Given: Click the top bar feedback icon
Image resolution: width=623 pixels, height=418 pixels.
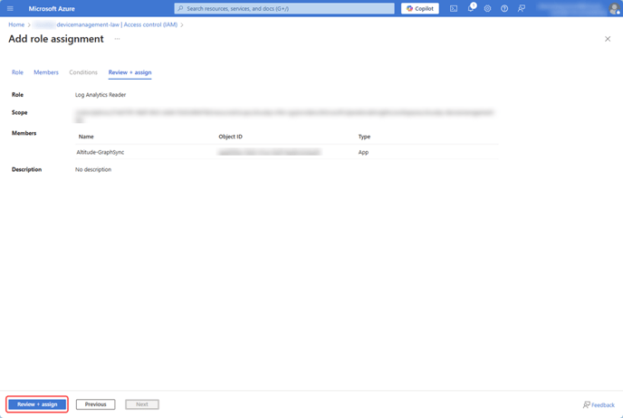Looking at the screenshot, I should coord(522,8).
